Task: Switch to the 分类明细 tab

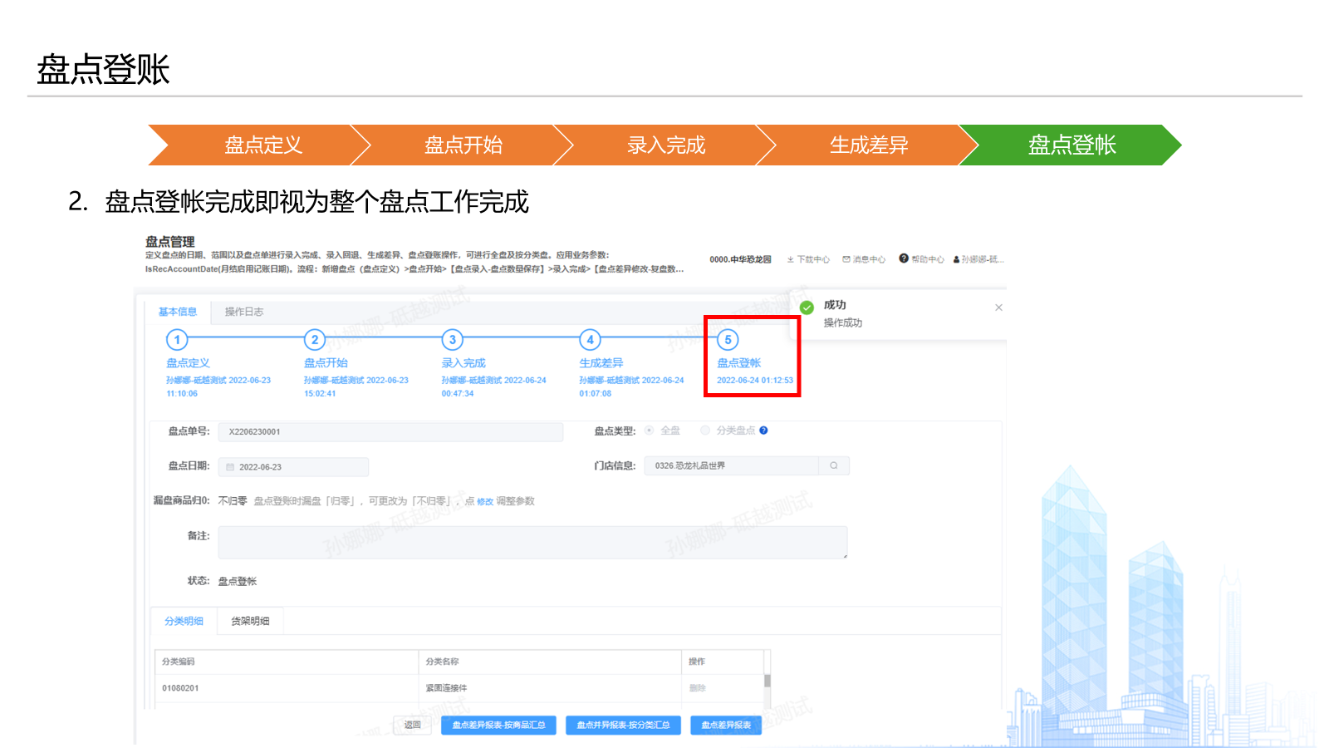Action: pyautogui.click(x=184, y=621)
